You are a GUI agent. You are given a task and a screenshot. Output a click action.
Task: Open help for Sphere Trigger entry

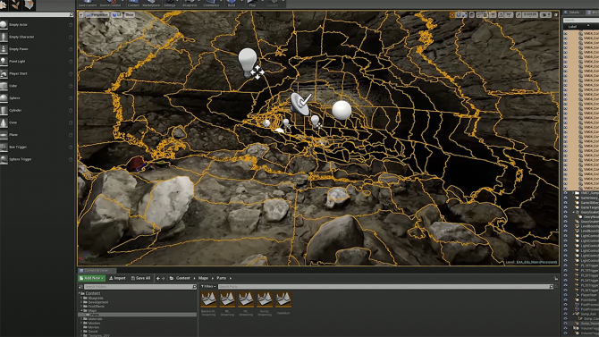71,159
